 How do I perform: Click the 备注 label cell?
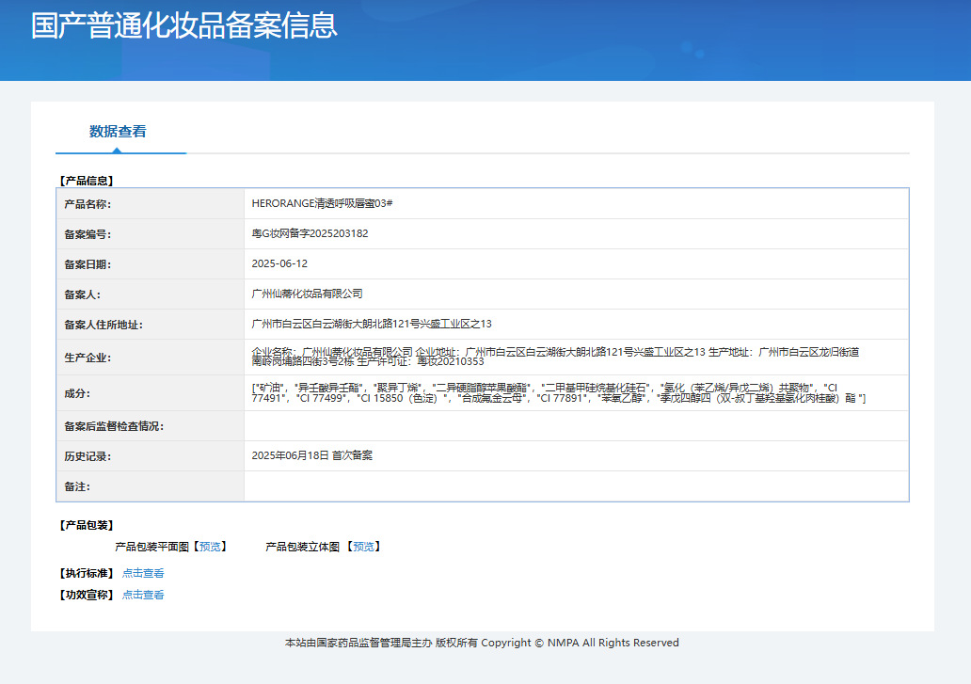pos(150,486)
